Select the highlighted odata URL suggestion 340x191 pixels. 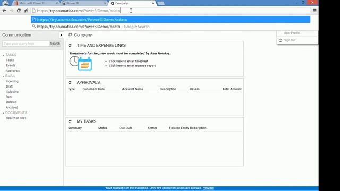pos(171,20)
